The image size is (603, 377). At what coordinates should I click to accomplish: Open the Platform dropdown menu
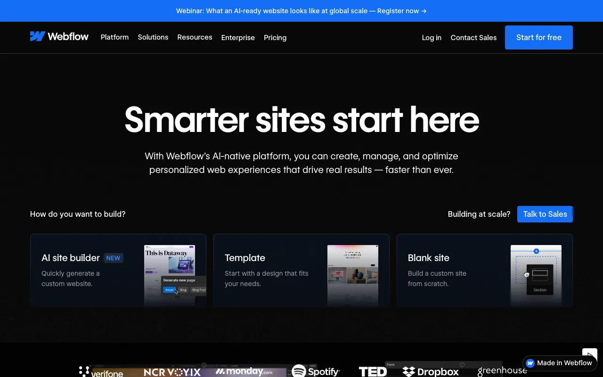[x=114, y=37]
